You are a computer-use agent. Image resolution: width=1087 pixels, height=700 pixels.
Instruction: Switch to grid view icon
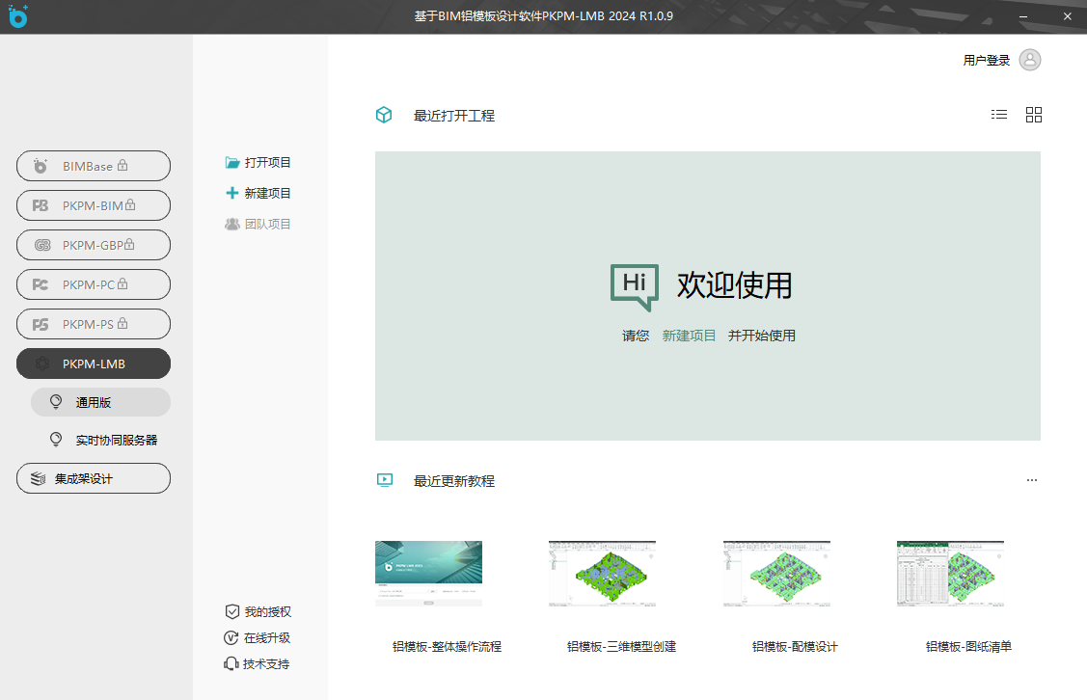tap(1034, 115)
